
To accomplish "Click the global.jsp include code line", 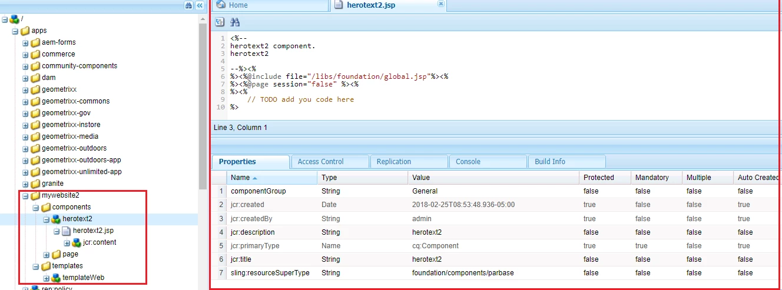I will [x=340, y=76].
